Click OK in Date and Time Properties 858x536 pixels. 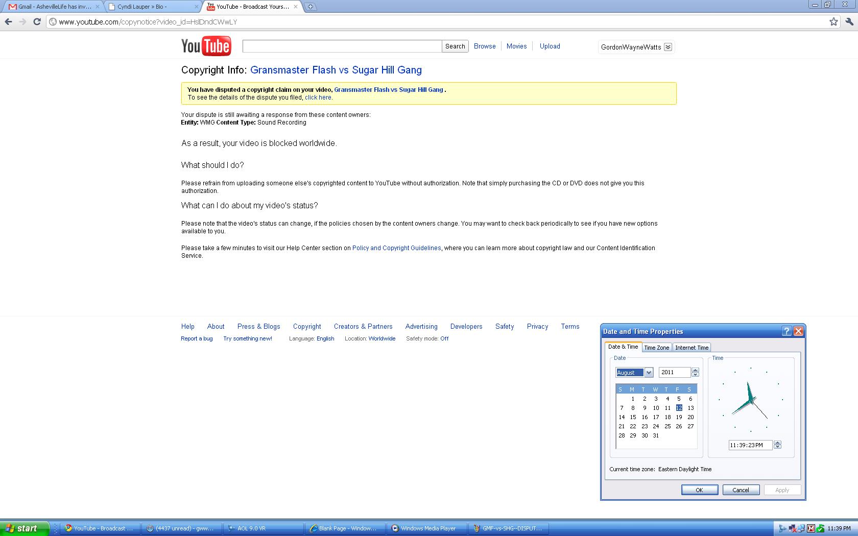(700, 490)
